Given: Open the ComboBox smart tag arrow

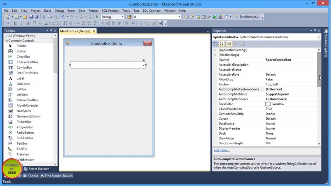Looking at the screenshot, I should coord(143,60).
